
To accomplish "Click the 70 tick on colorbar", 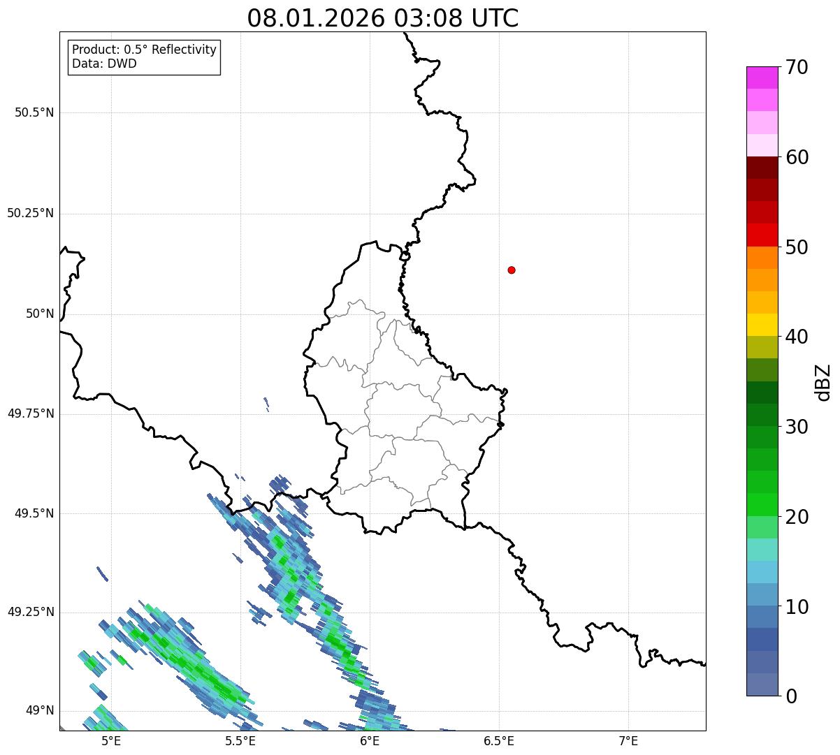I will pyautogui.click(x=797, y=67).
